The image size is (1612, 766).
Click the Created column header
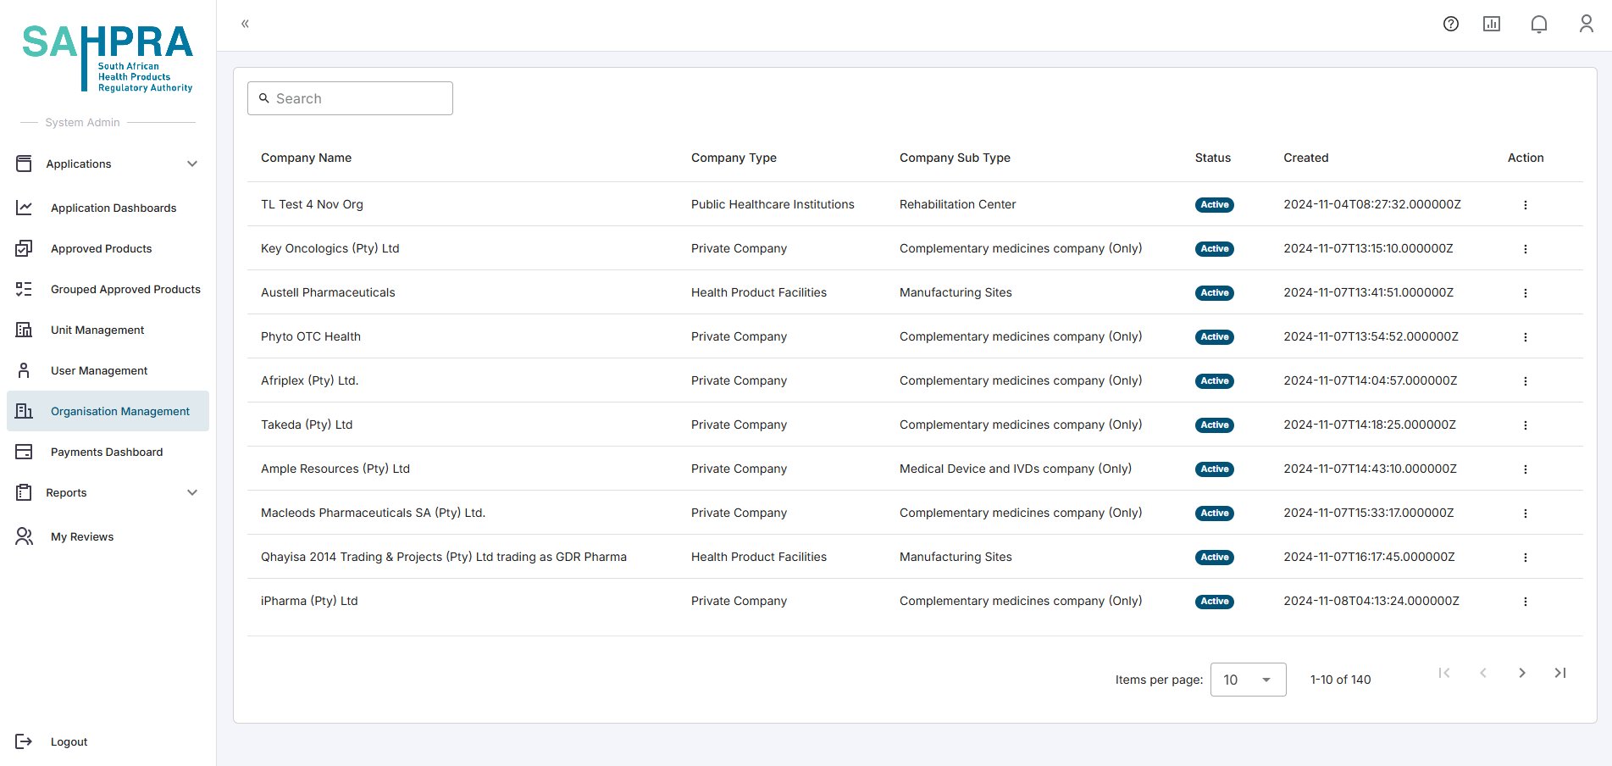pyautogui.click(x=1305, y=158)
